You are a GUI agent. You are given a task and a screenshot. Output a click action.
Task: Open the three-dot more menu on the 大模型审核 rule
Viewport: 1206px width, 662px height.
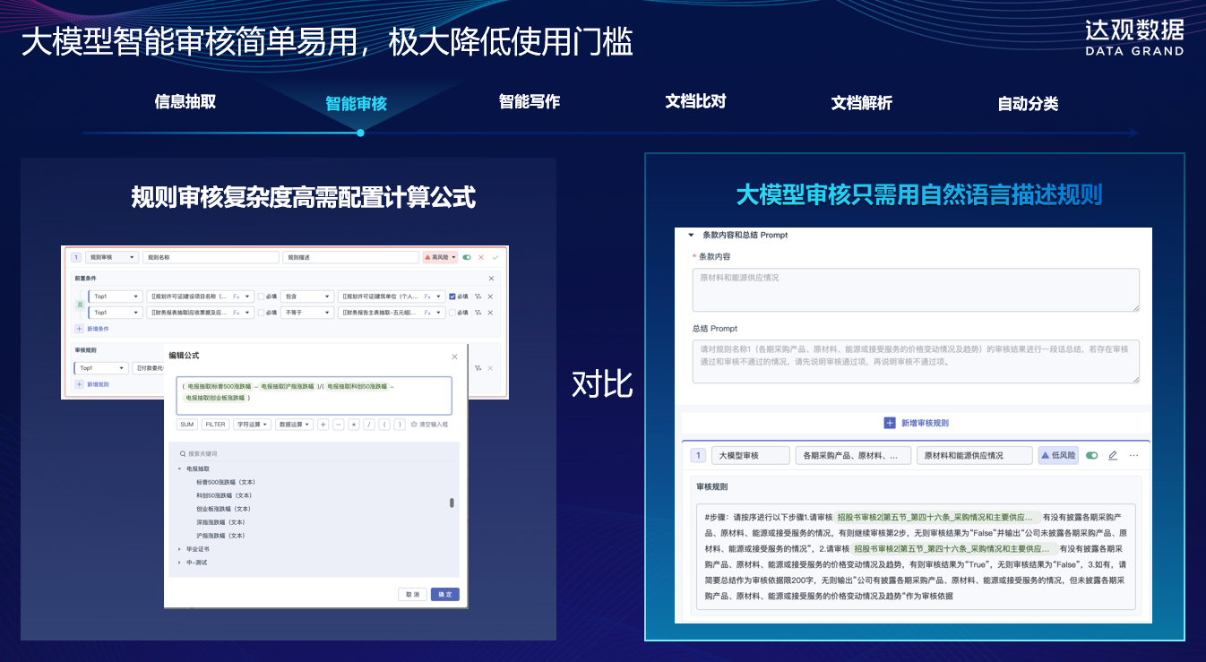click(x=1133, y=455)
